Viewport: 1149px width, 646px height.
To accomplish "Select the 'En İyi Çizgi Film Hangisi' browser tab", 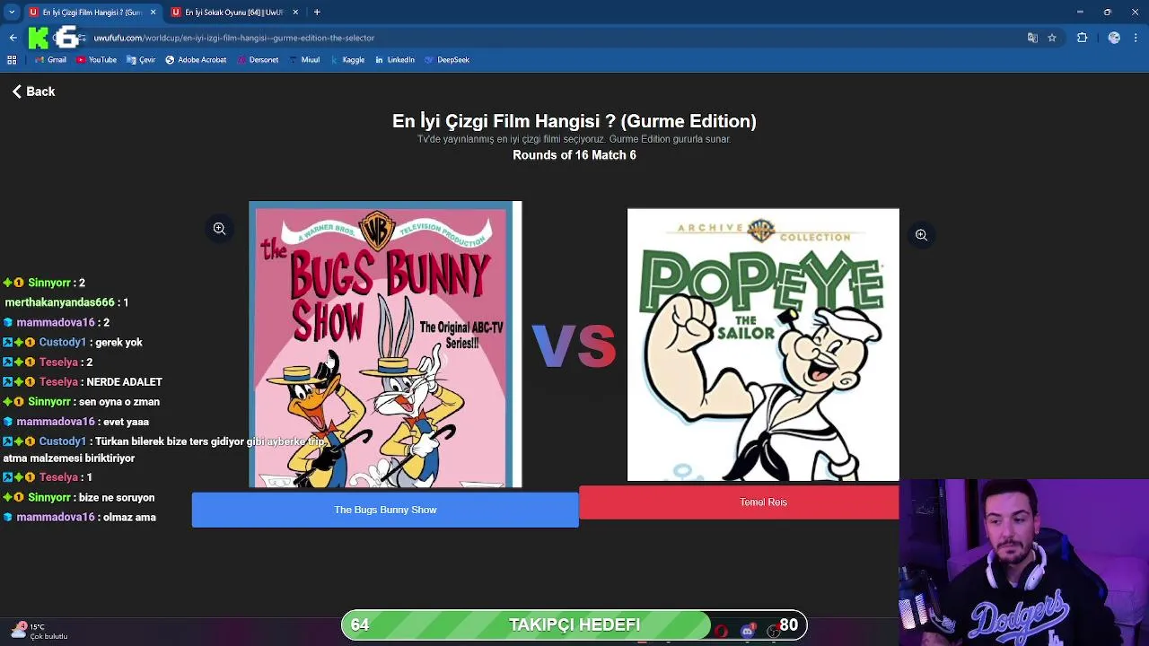I will click(x=91, y=12).
